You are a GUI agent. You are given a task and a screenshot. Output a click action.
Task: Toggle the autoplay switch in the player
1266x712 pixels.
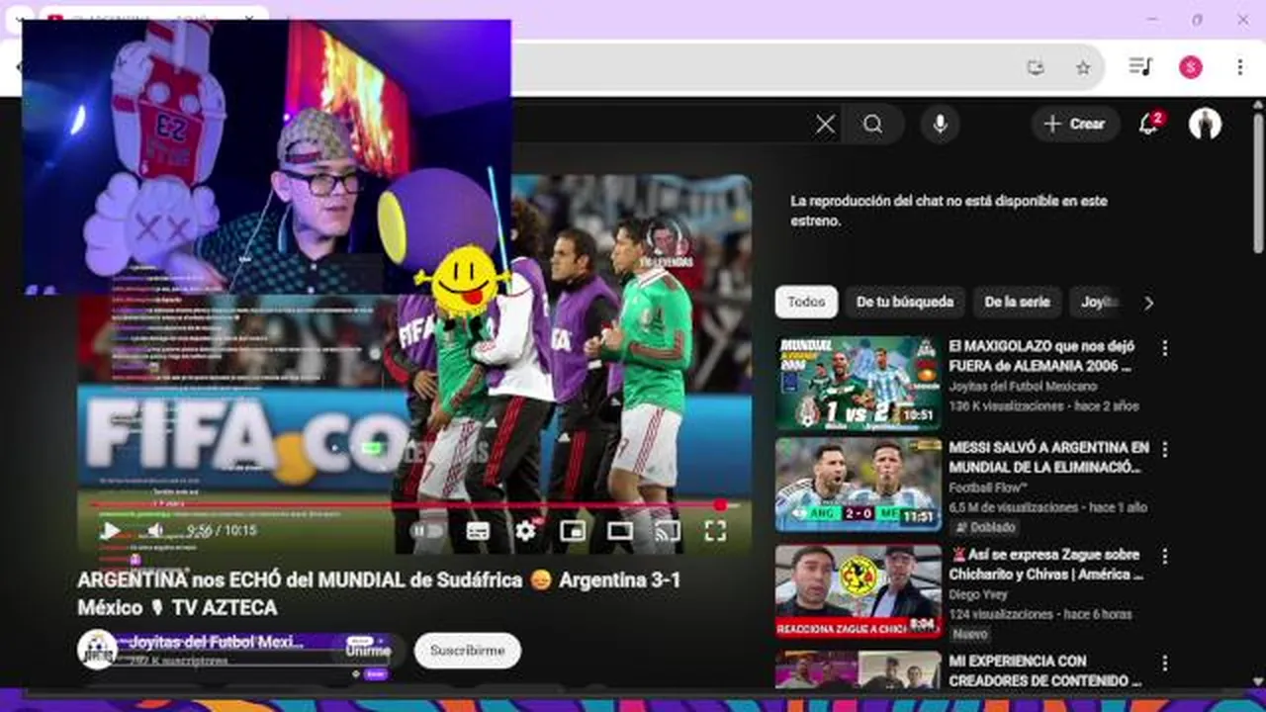click(x=429, y=531)
